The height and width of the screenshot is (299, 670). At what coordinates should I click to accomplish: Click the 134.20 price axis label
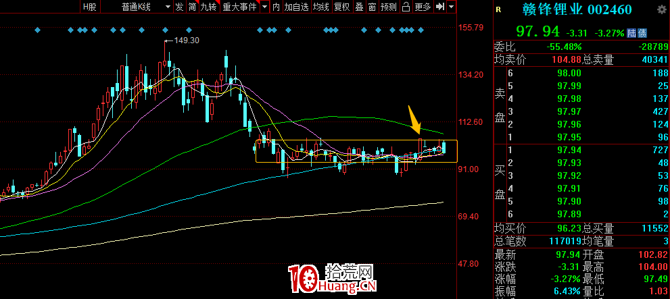(x=471, y=75)
